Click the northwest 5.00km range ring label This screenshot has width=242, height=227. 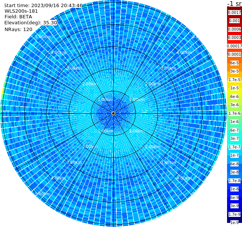point(43,37)
